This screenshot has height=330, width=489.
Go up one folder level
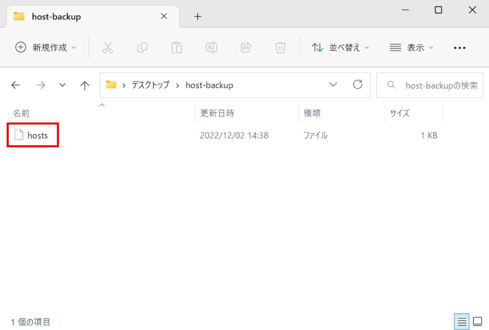pos(85,85)
